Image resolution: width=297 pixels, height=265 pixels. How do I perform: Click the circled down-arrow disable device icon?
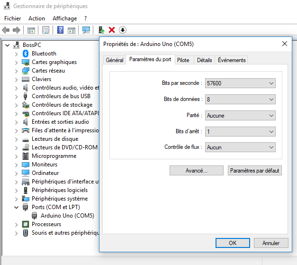(123, 30)
